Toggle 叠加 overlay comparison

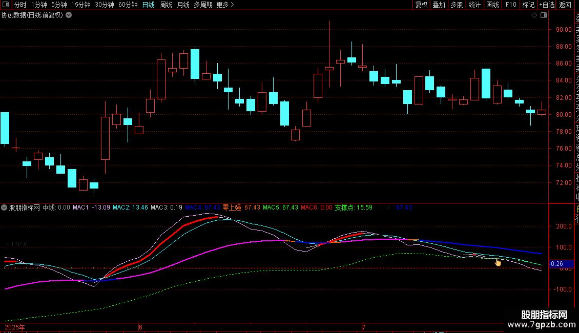[x=439, y=5]
